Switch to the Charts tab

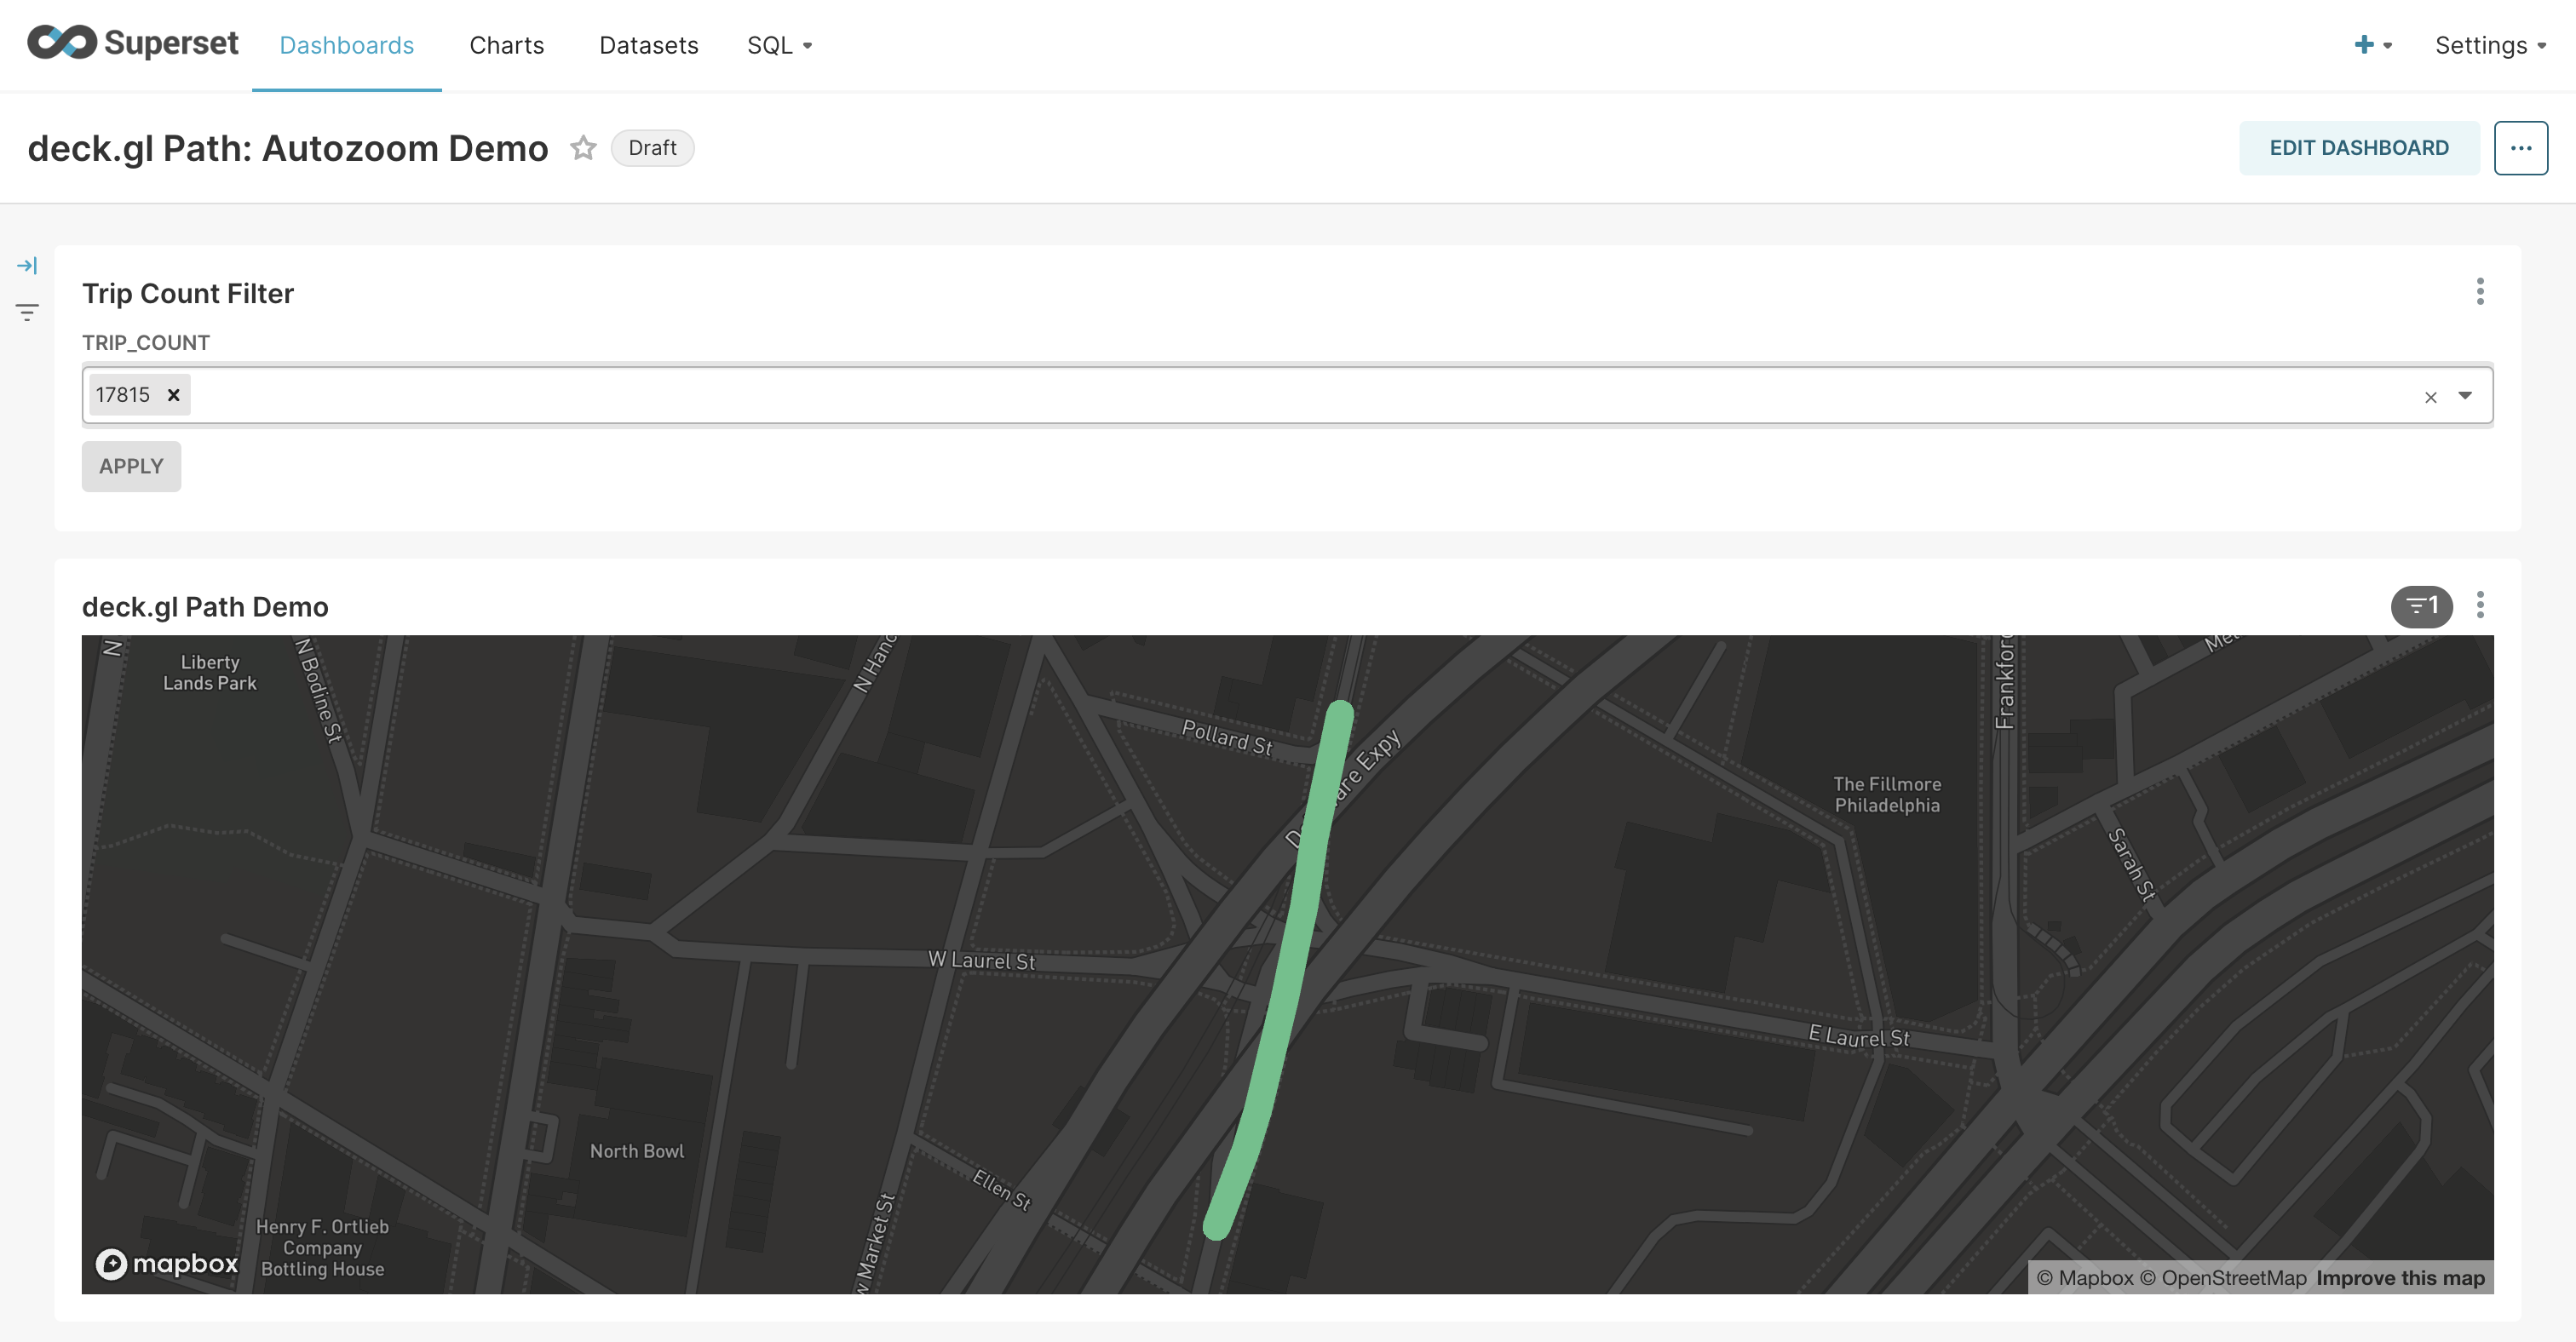point(507,45)
